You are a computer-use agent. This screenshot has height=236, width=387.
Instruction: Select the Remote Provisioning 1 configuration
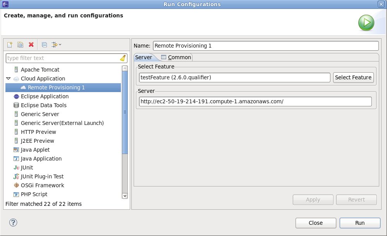pyautogui.click(x=63, y=87)
